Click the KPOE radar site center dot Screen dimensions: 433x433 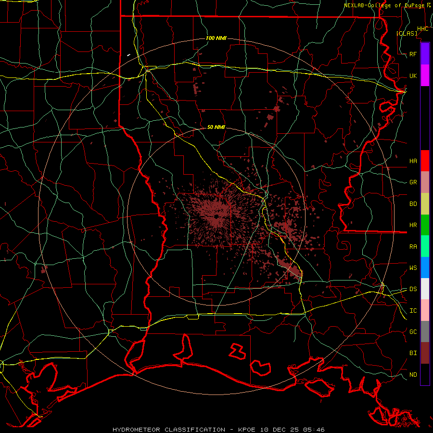[x=216, y=216]
